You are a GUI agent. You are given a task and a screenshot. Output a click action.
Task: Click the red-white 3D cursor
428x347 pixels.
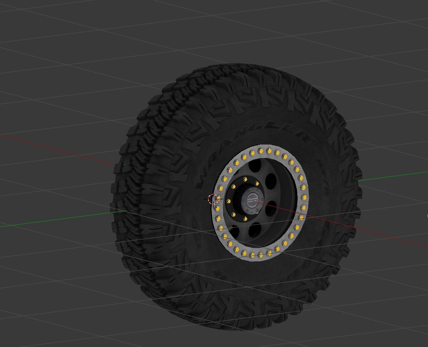[x=213, y=199]
